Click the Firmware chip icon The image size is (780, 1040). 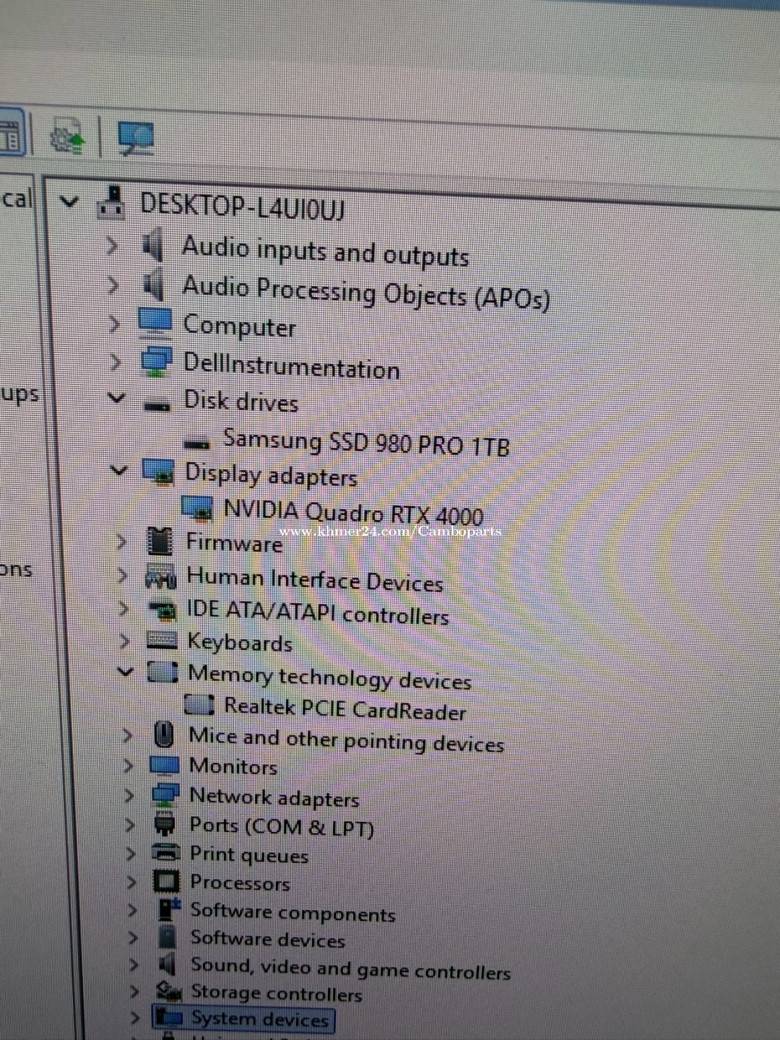pyautogui.click(x=160, y=541)
